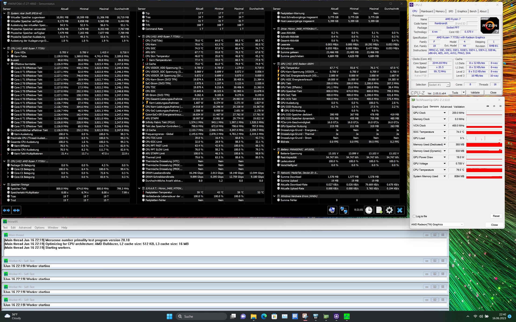Click the HWiNFO settings gear icon
516x322 pixels.
389,210
